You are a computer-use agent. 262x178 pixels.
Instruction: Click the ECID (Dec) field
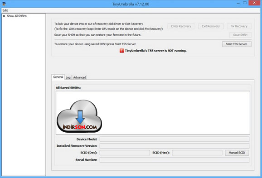pos(125,153)
